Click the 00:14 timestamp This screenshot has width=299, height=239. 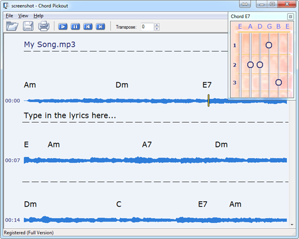point(13,220)
